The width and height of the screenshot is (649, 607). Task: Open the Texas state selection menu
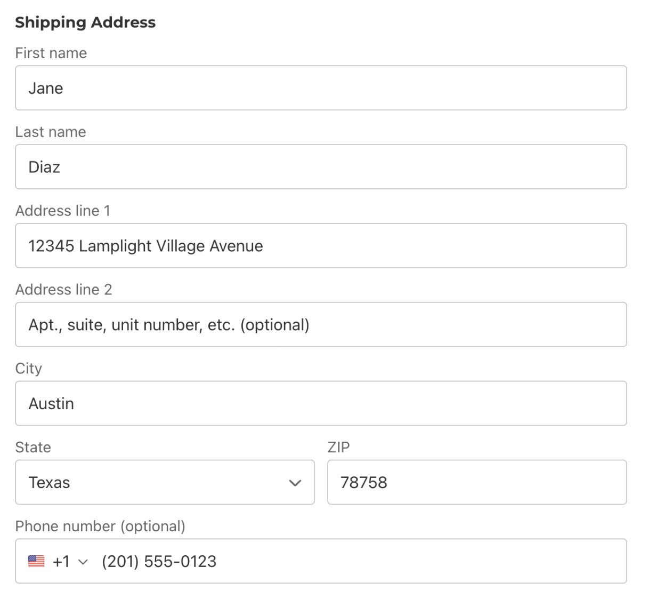tap(165, 483)
